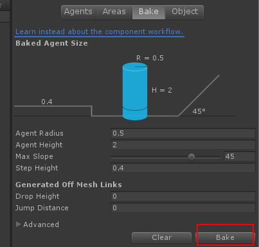Image resolution: width=259 pixels, height=247 pixels.
Task: Click the Max Slope label
Action: 34,156
